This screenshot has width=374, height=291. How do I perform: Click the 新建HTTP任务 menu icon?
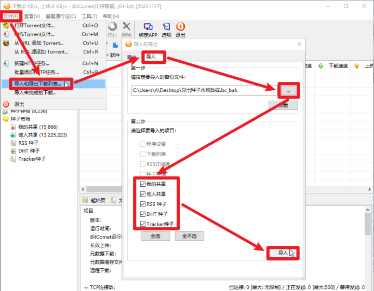tap(6, 63)
